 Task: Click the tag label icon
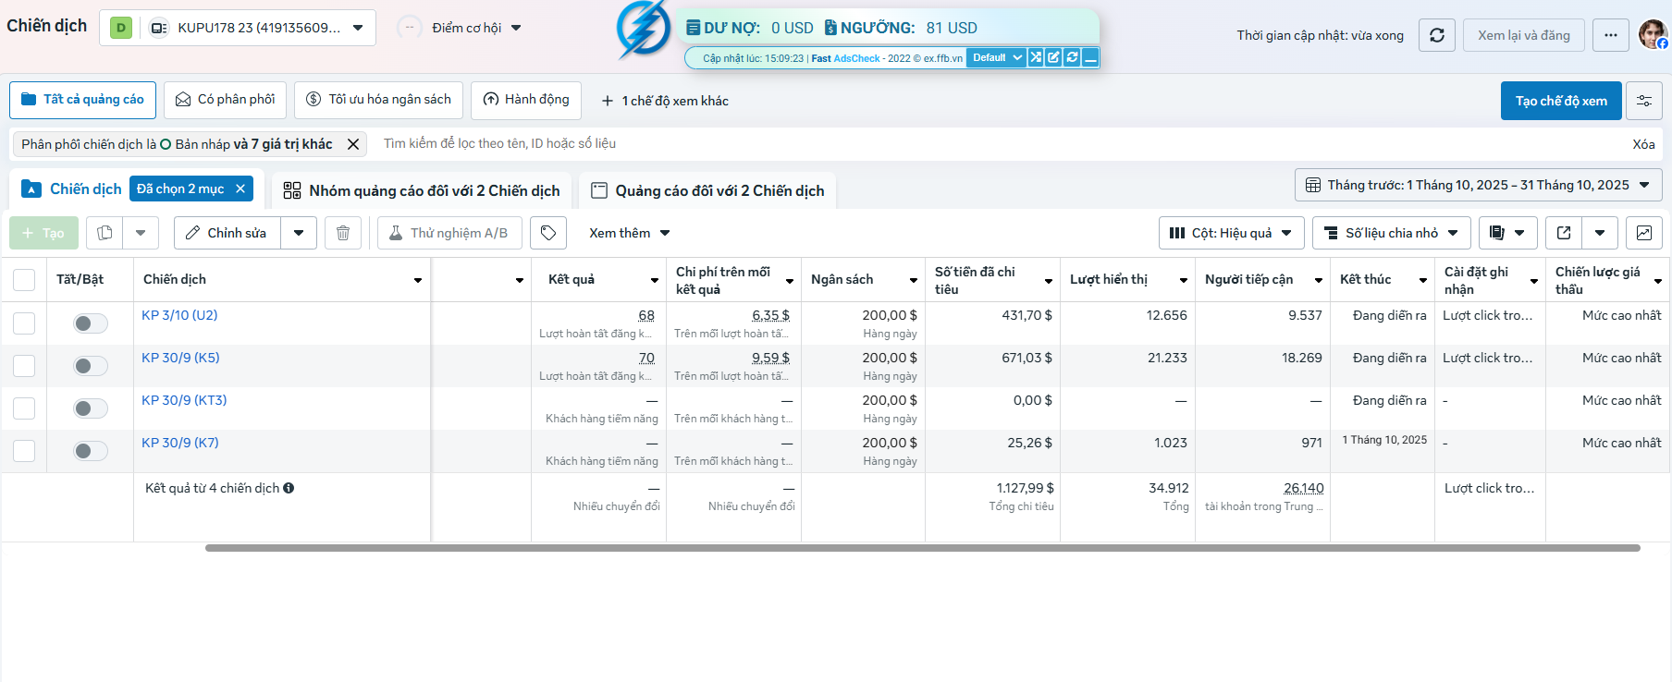tap(548, 233)
